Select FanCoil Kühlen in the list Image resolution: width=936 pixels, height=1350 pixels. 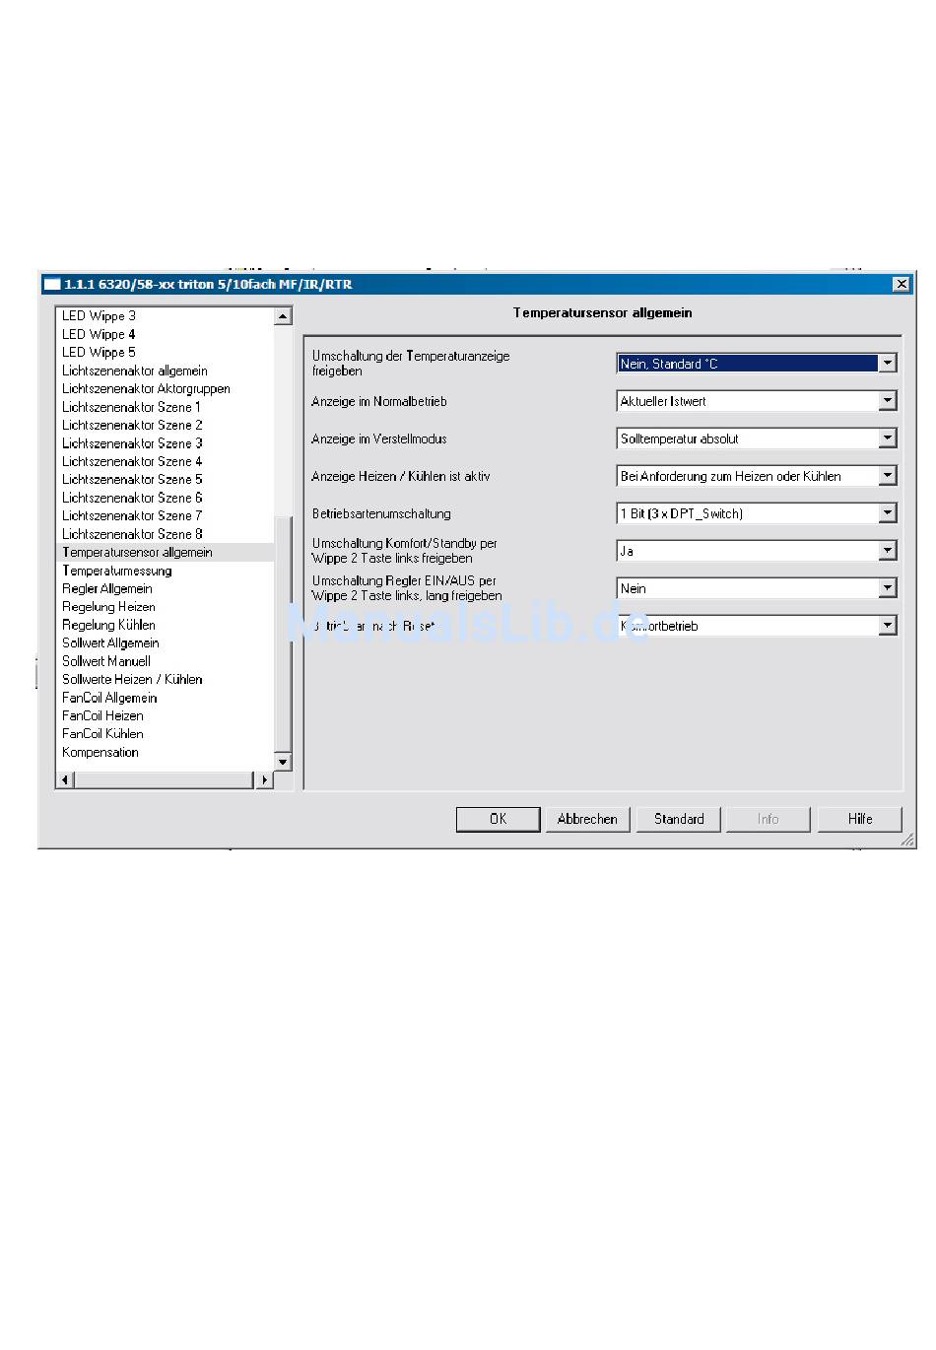coord(102,733)
